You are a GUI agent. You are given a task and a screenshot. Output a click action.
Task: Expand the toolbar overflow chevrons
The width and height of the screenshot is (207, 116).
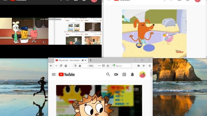coord(144,66)
